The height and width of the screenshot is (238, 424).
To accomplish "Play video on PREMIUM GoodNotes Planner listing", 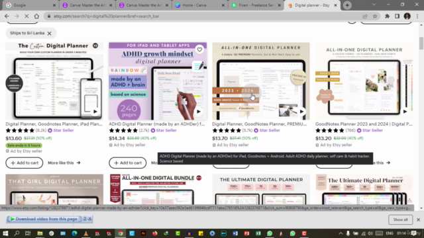I will [x=302, y=112].
